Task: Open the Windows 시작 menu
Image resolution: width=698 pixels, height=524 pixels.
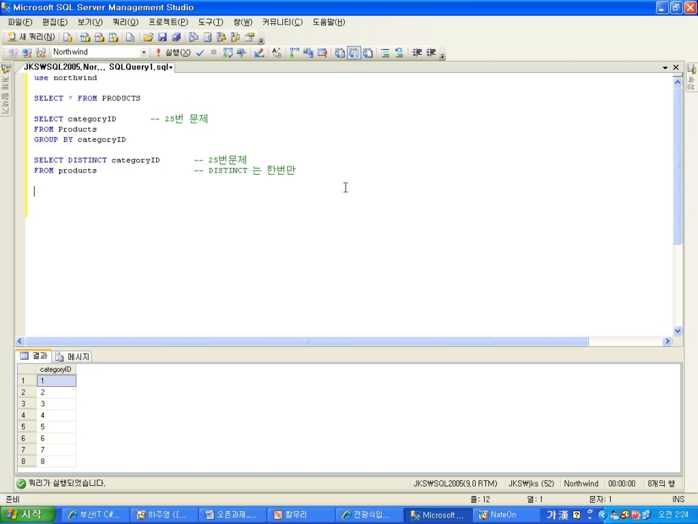Action: tap(27, 514)
